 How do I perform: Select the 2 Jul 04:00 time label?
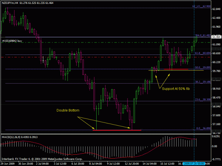click(x=42, y=164)
